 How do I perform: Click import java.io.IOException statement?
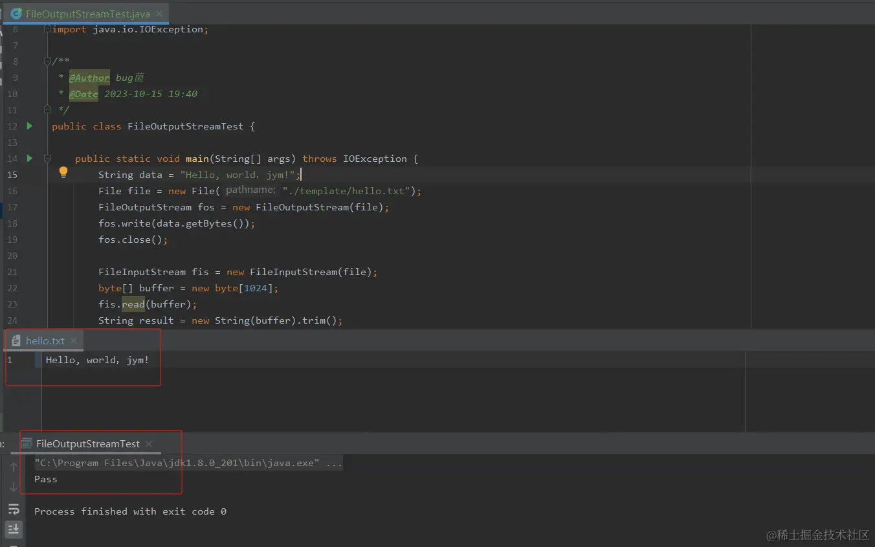[130, 29]
